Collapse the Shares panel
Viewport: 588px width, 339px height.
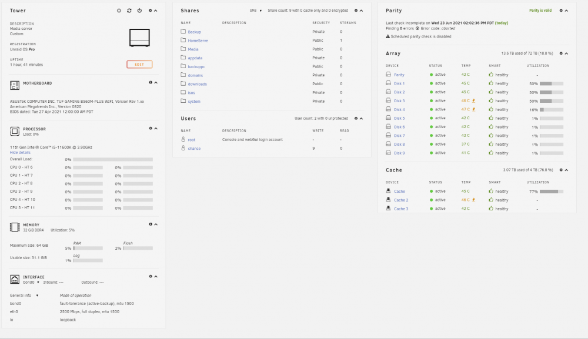click(x=361, y=11)
